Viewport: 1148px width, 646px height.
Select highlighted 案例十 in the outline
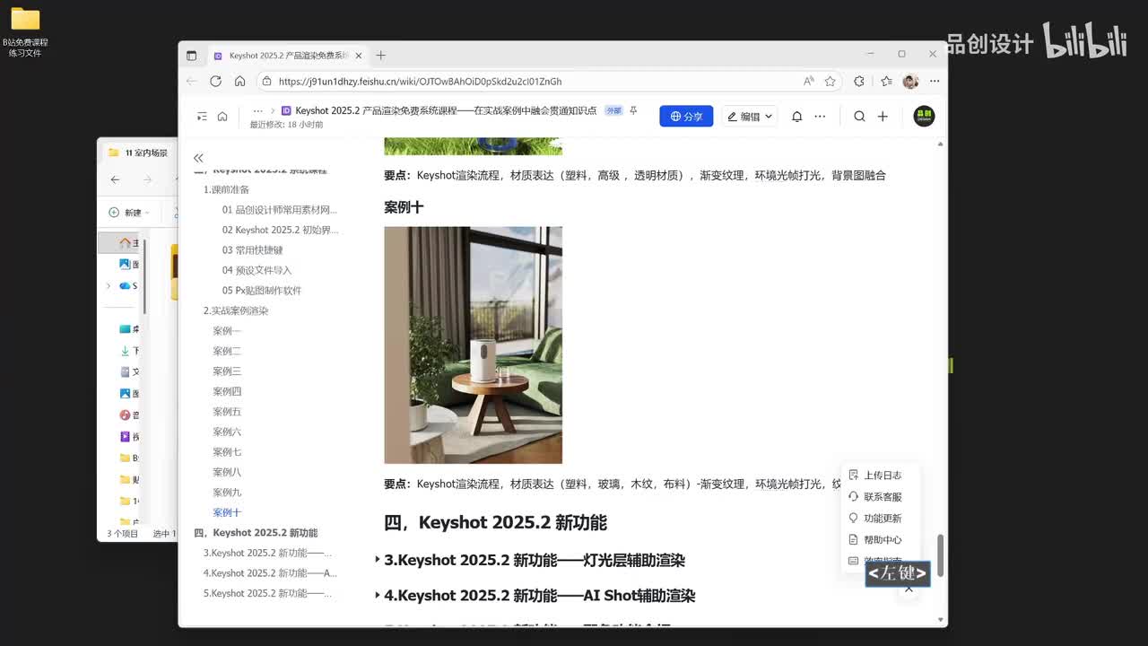[x=227, y=512]
